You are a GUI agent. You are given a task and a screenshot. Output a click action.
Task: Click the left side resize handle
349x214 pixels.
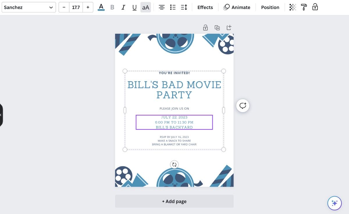click(125, 110)
